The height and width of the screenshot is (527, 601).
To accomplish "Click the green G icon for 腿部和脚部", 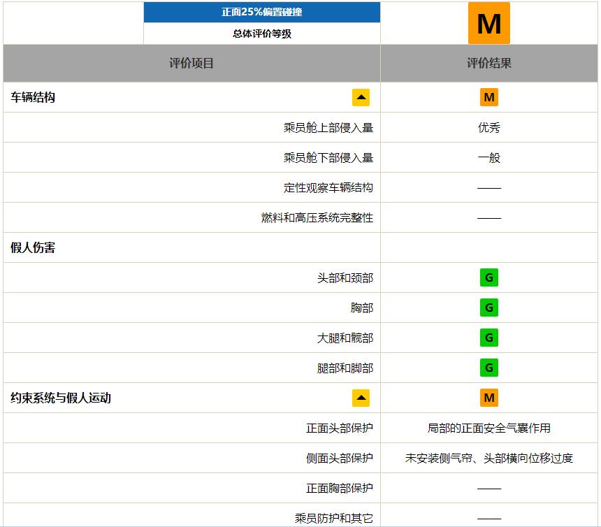I will [488, 368].
